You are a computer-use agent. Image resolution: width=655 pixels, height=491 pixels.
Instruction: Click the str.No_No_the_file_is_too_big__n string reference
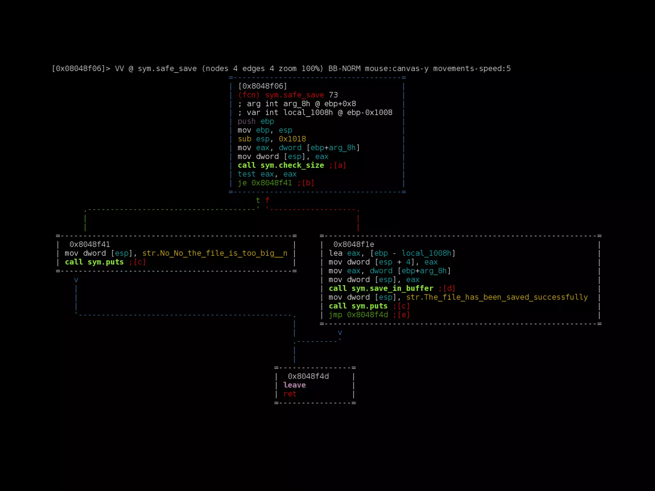(x=215, y=253)
